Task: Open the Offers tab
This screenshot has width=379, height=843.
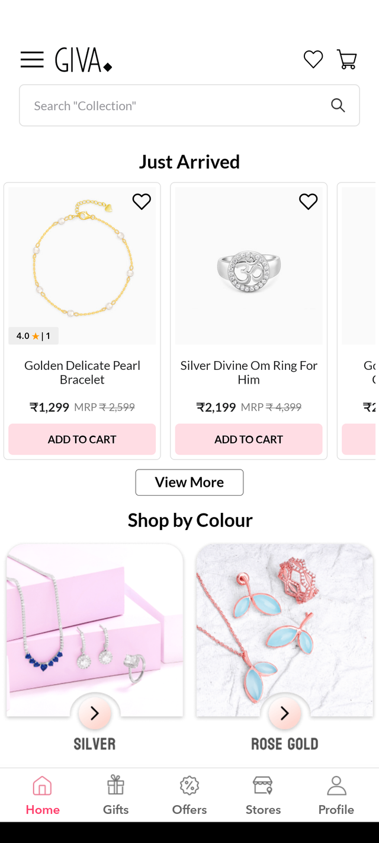Action: (x=189, y=795)
